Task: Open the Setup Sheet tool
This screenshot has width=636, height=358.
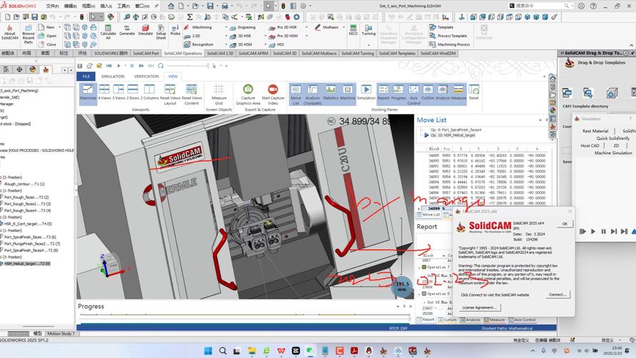Action: (x=161, y=32)
